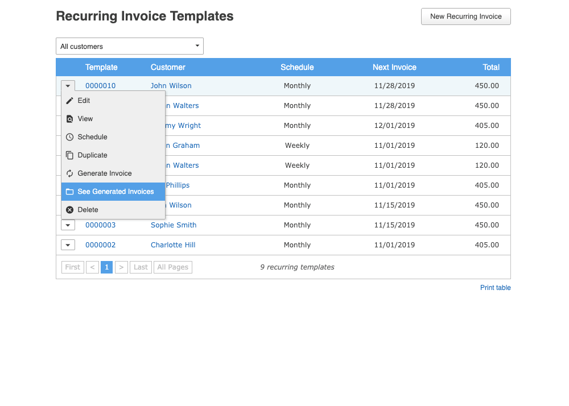Screen dimensions: 569x406
Task: Open customer Charlotte Hill link
Action: click(x=173, y=245)
